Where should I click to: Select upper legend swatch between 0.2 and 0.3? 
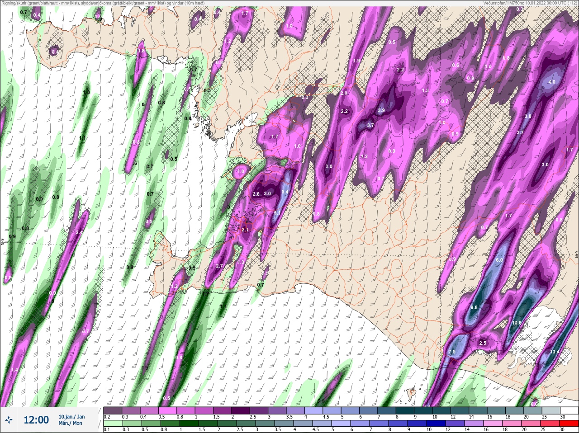[113, 410]
